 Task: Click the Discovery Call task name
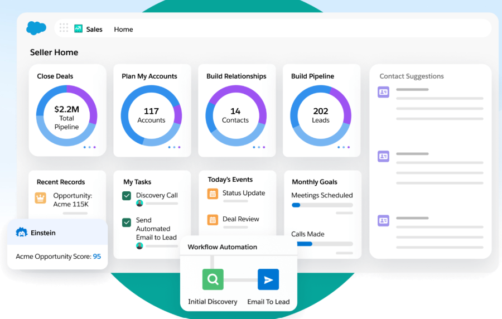(x=157, y=195)
